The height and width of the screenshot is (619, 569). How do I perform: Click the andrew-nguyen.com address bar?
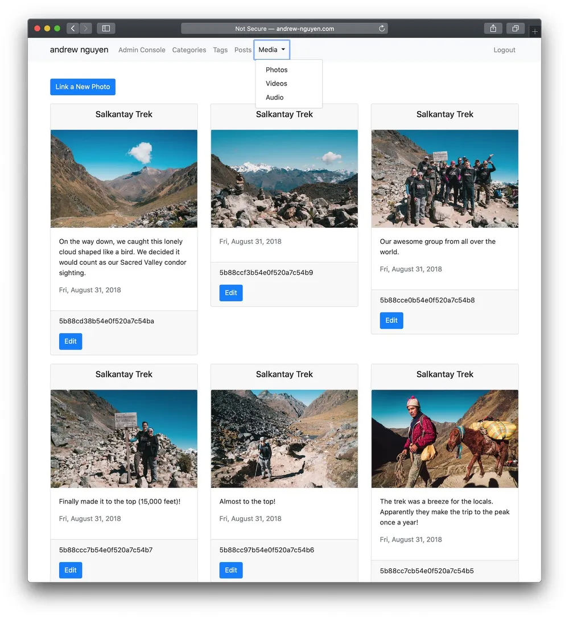coord(284,28)
